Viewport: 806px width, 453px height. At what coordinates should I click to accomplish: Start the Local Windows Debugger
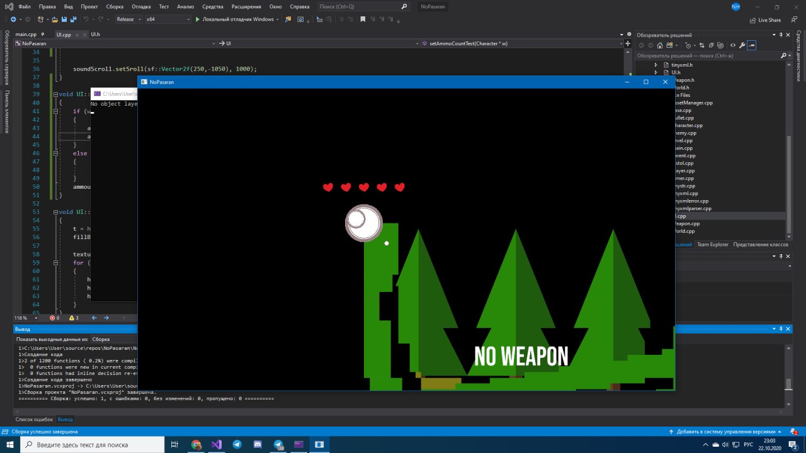coord(234,20)
